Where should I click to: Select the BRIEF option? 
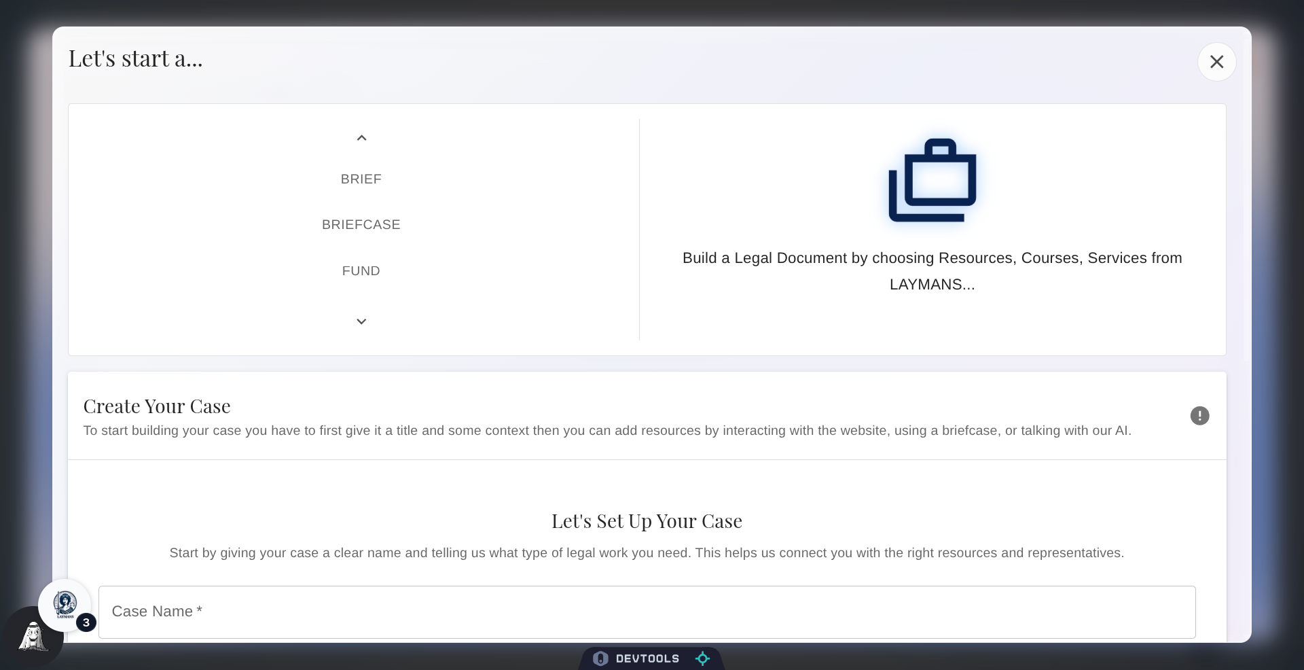click(x=361, y=179)
